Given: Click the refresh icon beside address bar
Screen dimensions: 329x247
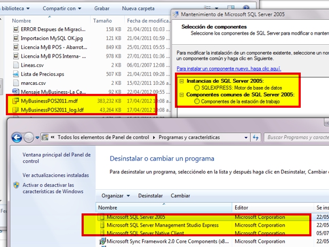Looking at the screenshot, I should 255,138.
